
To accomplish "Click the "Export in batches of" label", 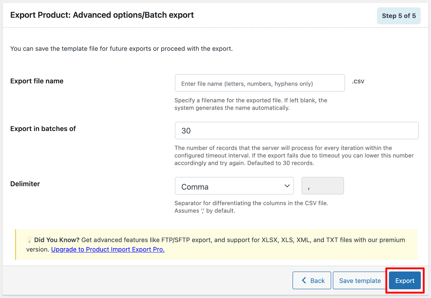I will 43,129.
